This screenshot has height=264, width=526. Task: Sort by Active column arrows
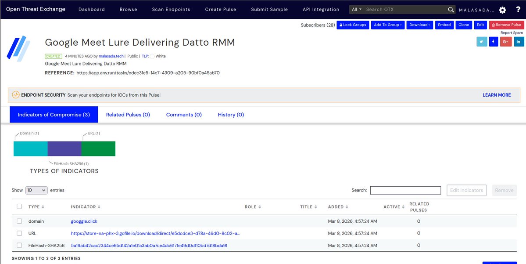pyautogui.click(x=403, y=207)
